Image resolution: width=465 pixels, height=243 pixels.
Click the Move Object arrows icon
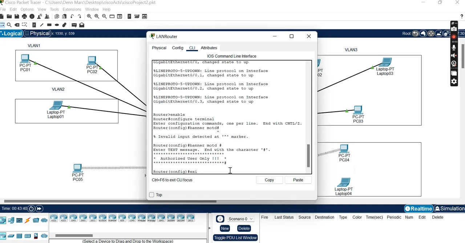click(x=431, y=33)
